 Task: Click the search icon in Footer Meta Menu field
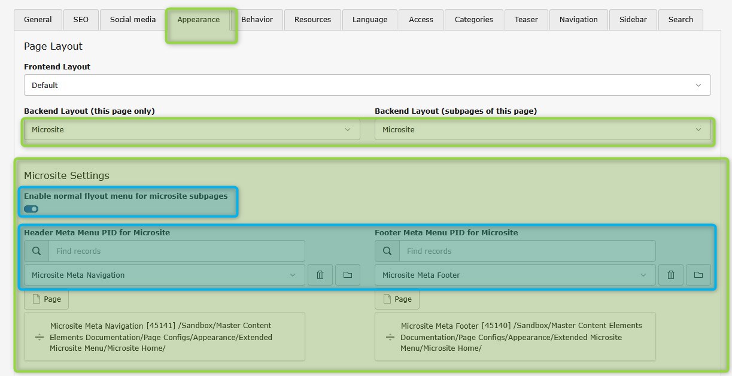click(387, 251)
